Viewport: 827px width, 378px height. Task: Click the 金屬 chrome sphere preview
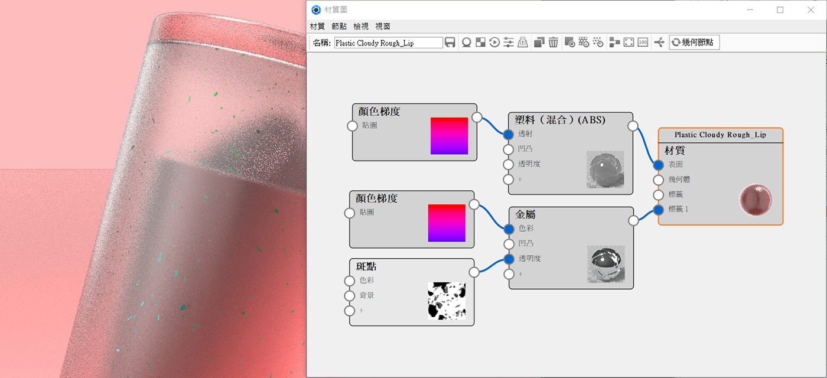click(605, 265)
